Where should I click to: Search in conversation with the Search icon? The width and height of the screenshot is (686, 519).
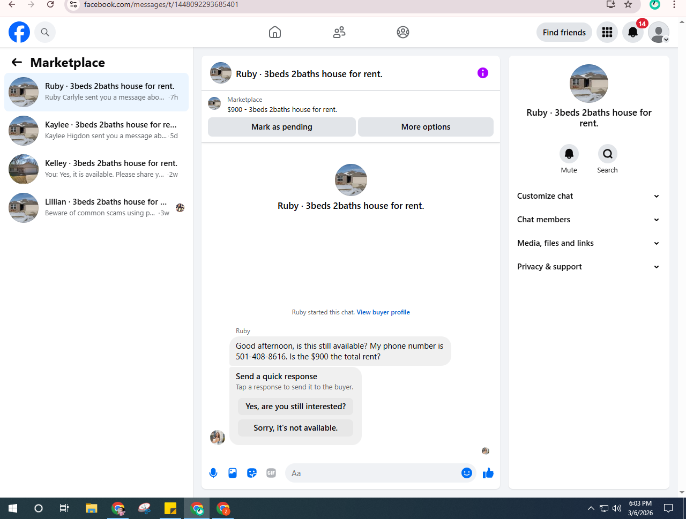coord(608,154)
